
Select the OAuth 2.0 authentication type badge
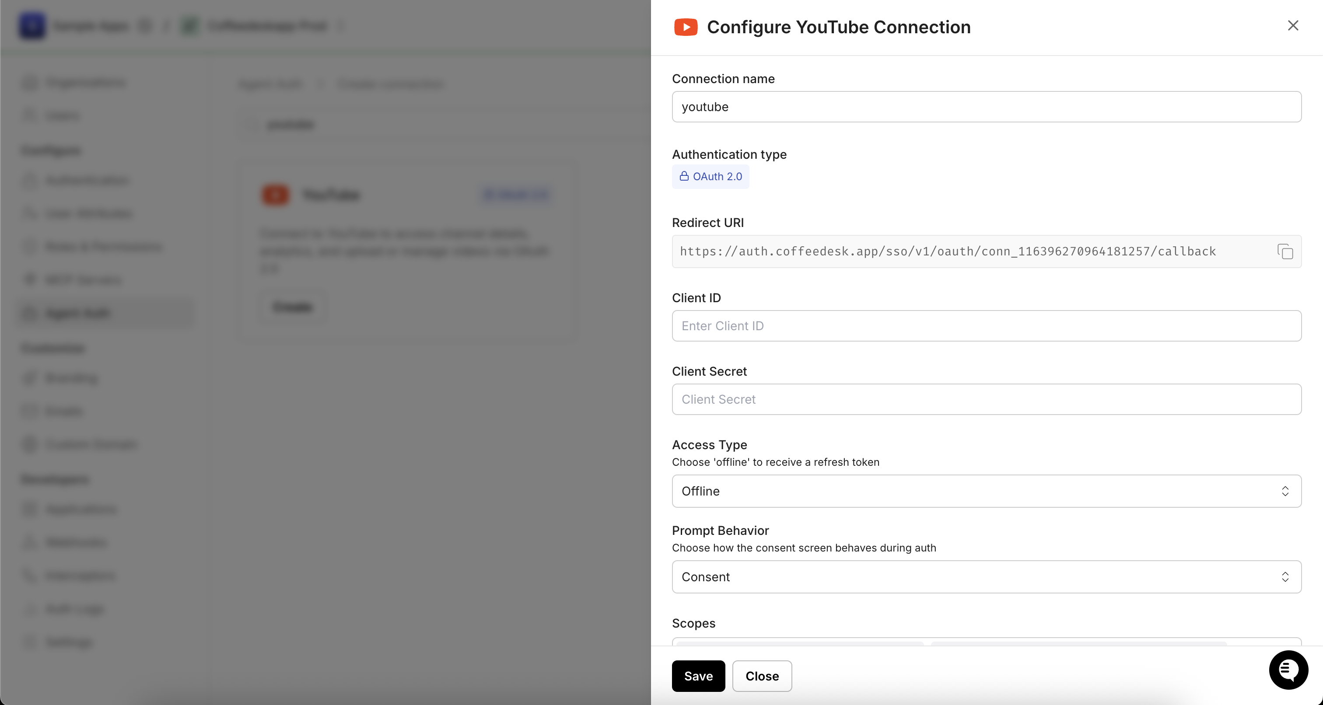click(x=711, y=177)
